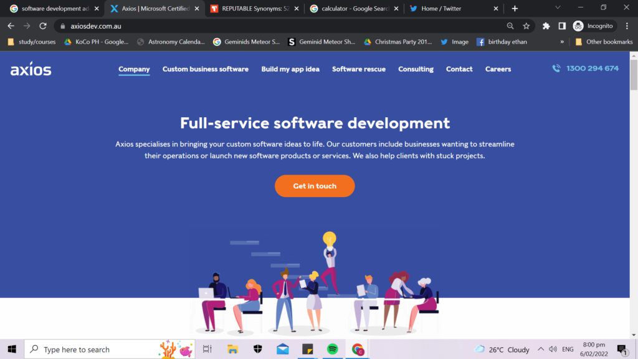Click the address bar showing axiosdev.com.au
638x359 pixels.
click(x=280, y=26)
